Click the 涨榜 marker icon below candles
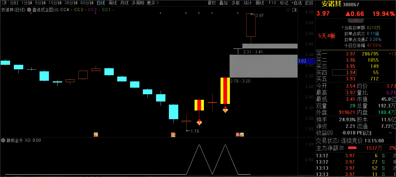This screenshot has height=177, width=396. [240, 135]
